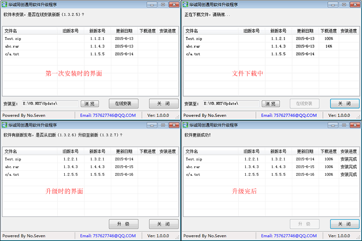
Task: Click 14% download progress of abc.rar
Action: click(x=329, y=46)
